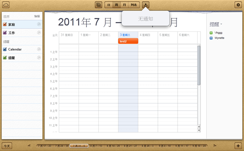The width and height of the screenshot is (244, 151).
Task: Select current week 7月 31–6
Action: pyautogui.click(x=79, y=146)
